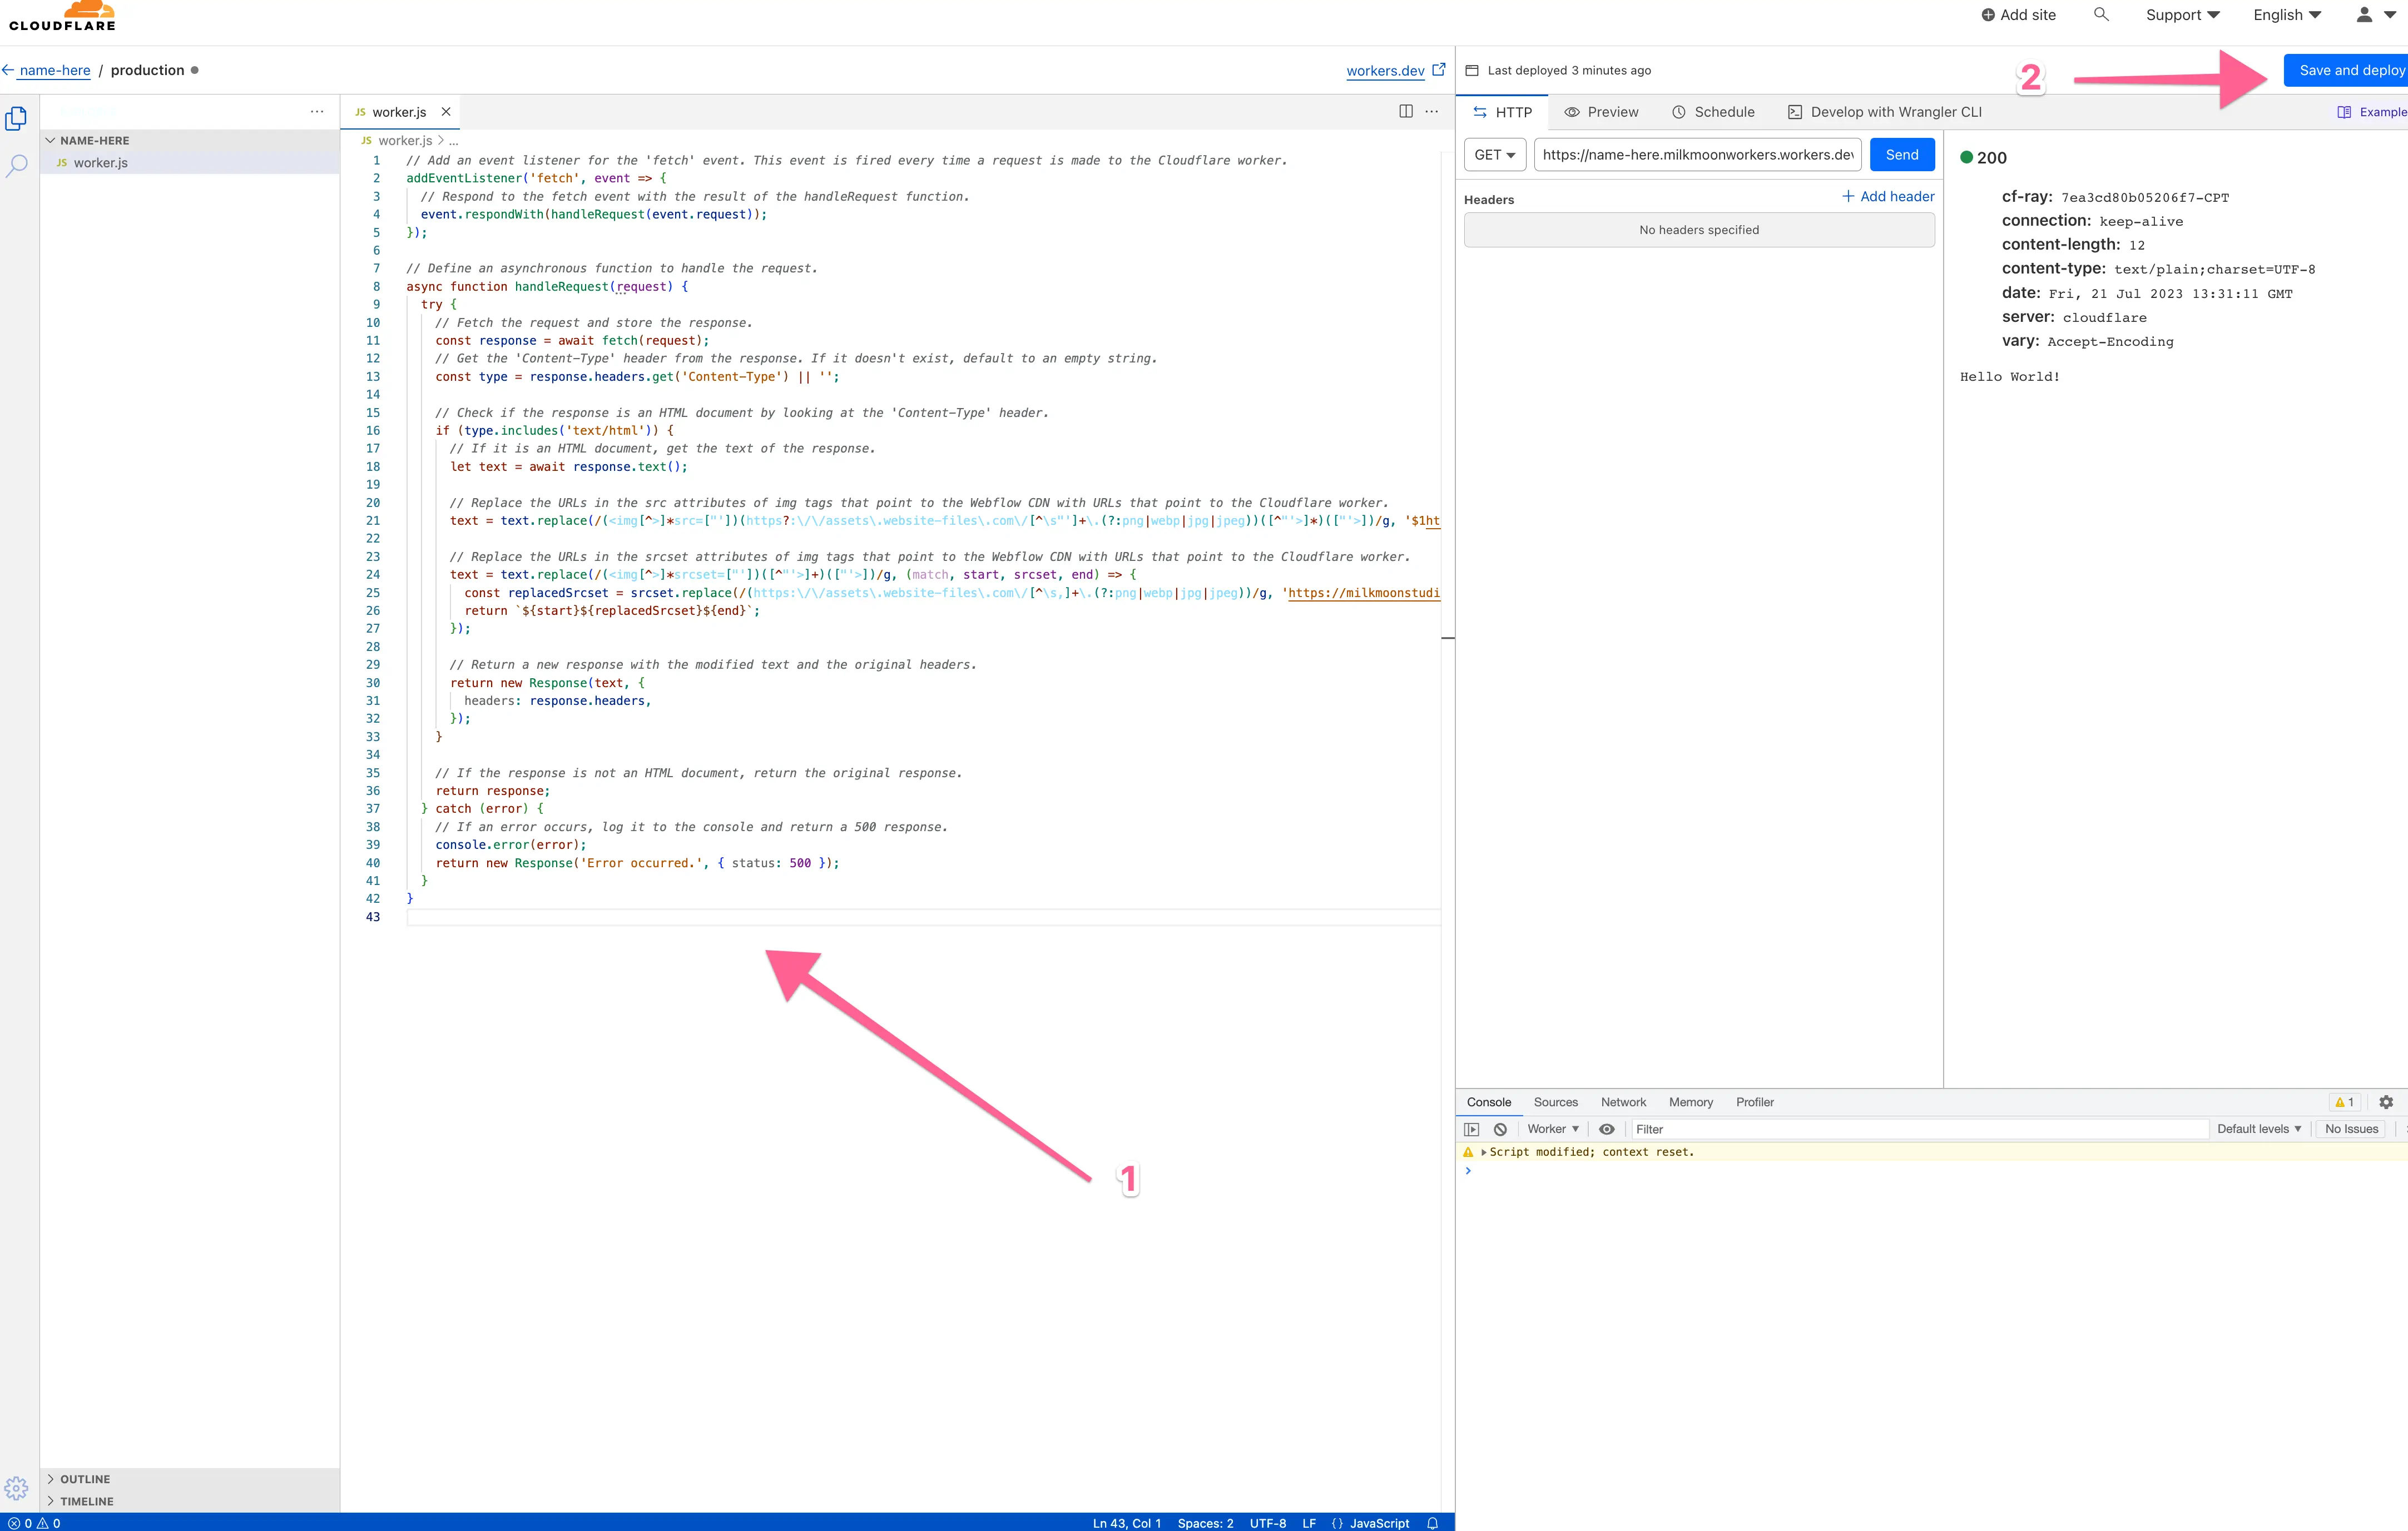Screen dimensions: 2408x1531
Task: Click No Issues toggle in console toolbar
Action: [2352, 1129]
